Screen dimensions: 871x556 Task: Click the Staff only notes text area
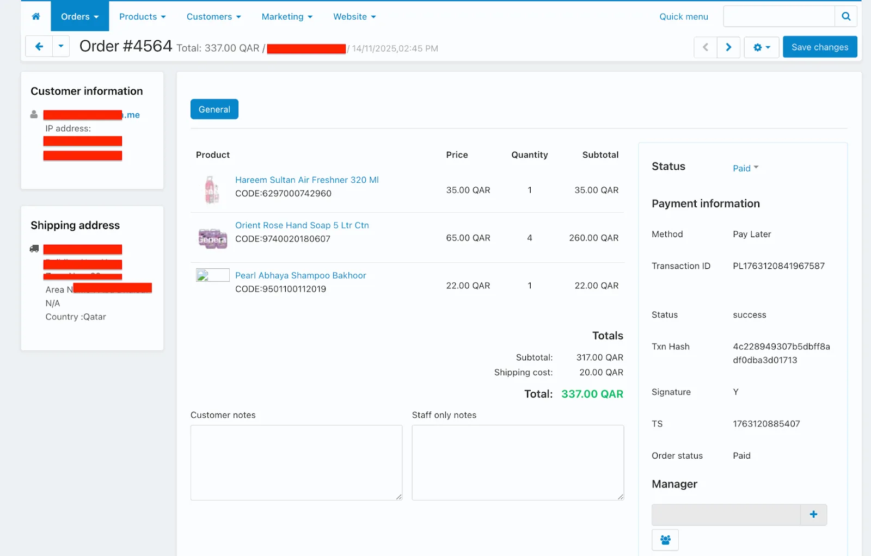pos(518,462)
